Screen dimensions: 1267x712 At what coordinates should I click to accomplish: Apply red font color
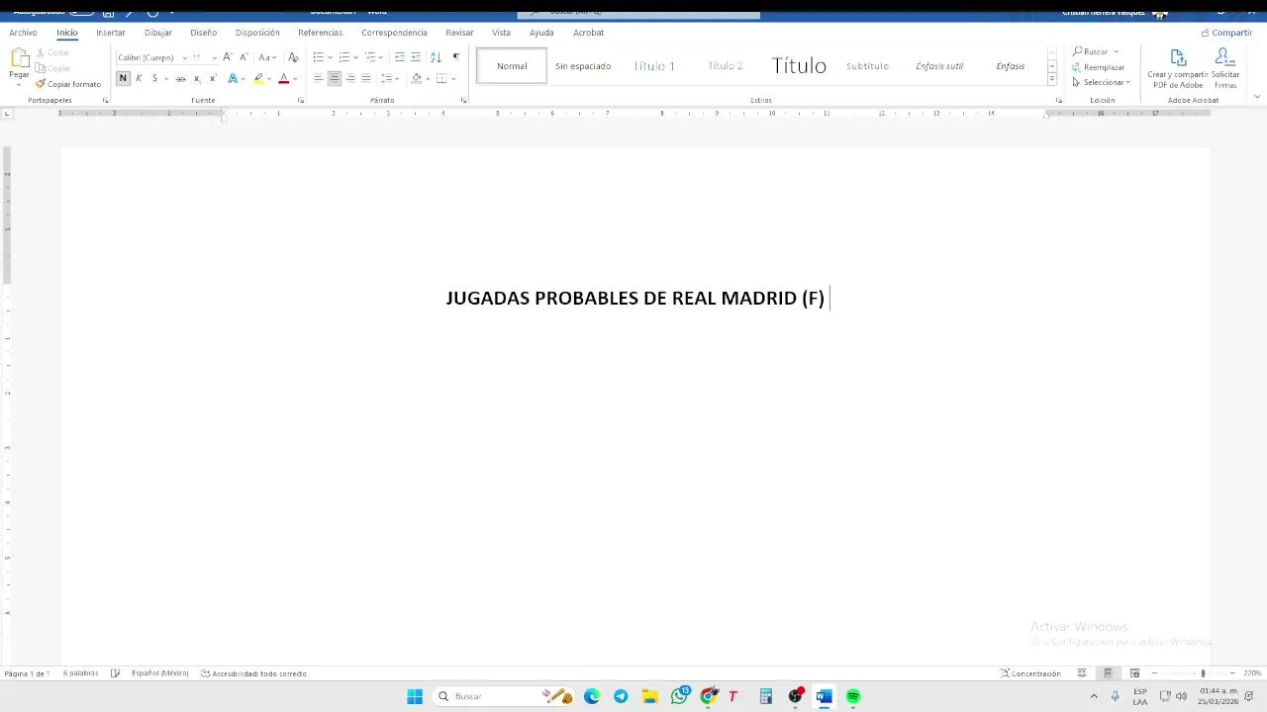[284, 78]
